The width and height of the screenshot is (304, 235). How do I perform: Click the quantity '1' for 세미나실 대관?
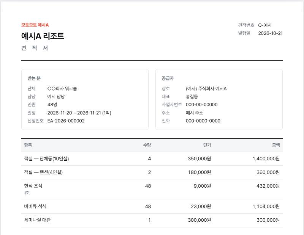click(x=149, y=220)
